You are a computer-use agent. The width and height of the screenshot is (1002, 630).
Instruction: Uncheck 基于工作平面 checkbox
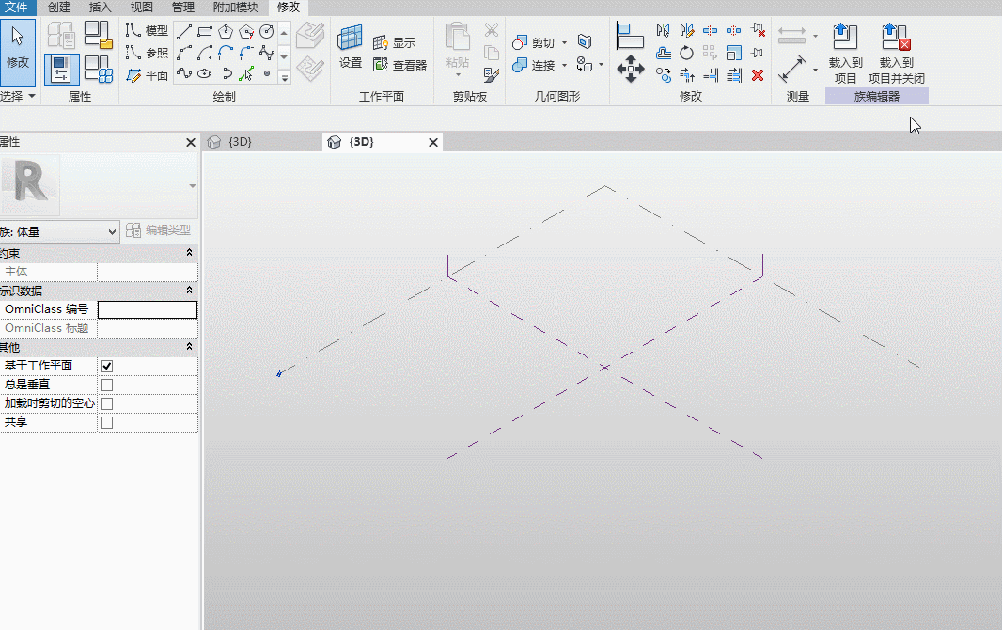pyautogui.click(x=107, y=366)
